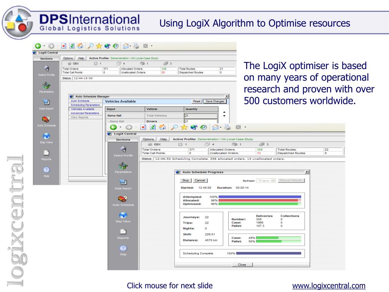Click Manual Refresh button
Screen dimensions: 389x292
(x=291, y=180)
